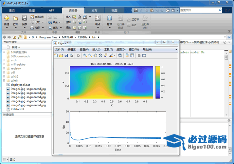
Task: Expand the m3iregistry folder node
Action: [x=4, y=64]
